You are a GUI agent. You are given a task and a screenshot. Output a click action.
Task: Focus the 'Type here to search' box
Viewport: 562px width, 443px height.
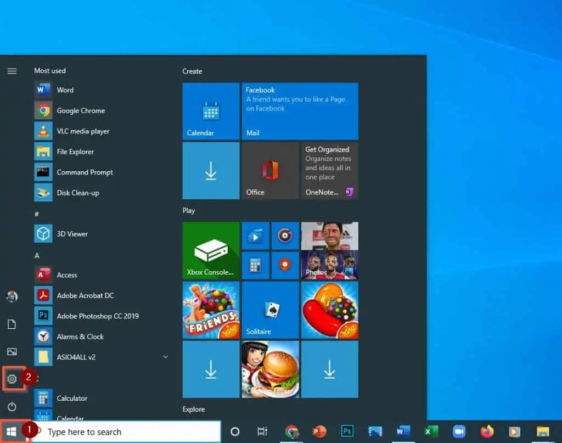tap(126, 431)
